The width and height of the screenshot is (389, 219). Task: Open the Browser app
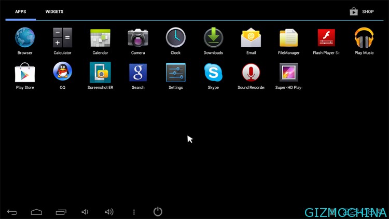[x=25, y=38]
